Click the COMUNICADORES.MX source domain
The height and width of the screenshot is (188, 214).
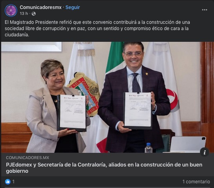[27, 158]
